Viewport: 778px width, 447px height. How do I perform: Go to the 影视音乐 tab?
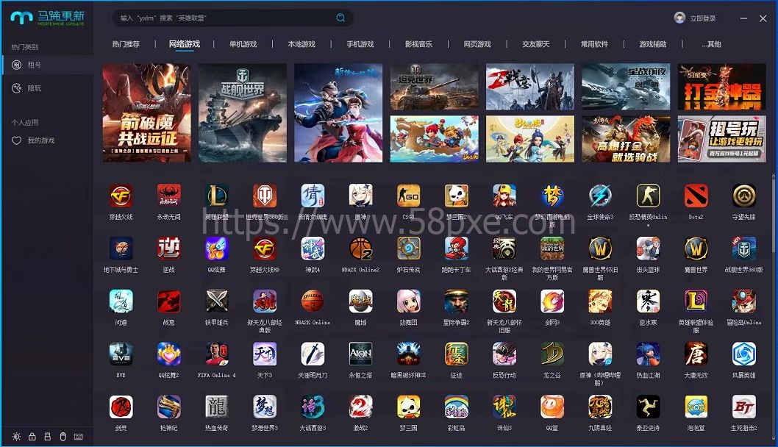point(418,44)
